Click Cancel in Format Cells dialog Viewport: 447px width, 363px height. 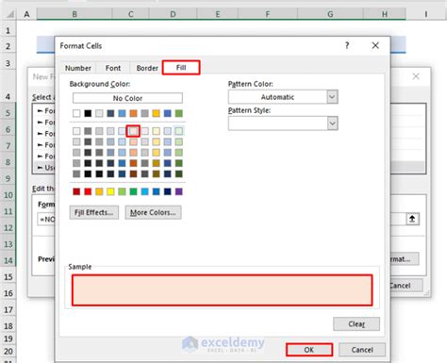(362, 350)
